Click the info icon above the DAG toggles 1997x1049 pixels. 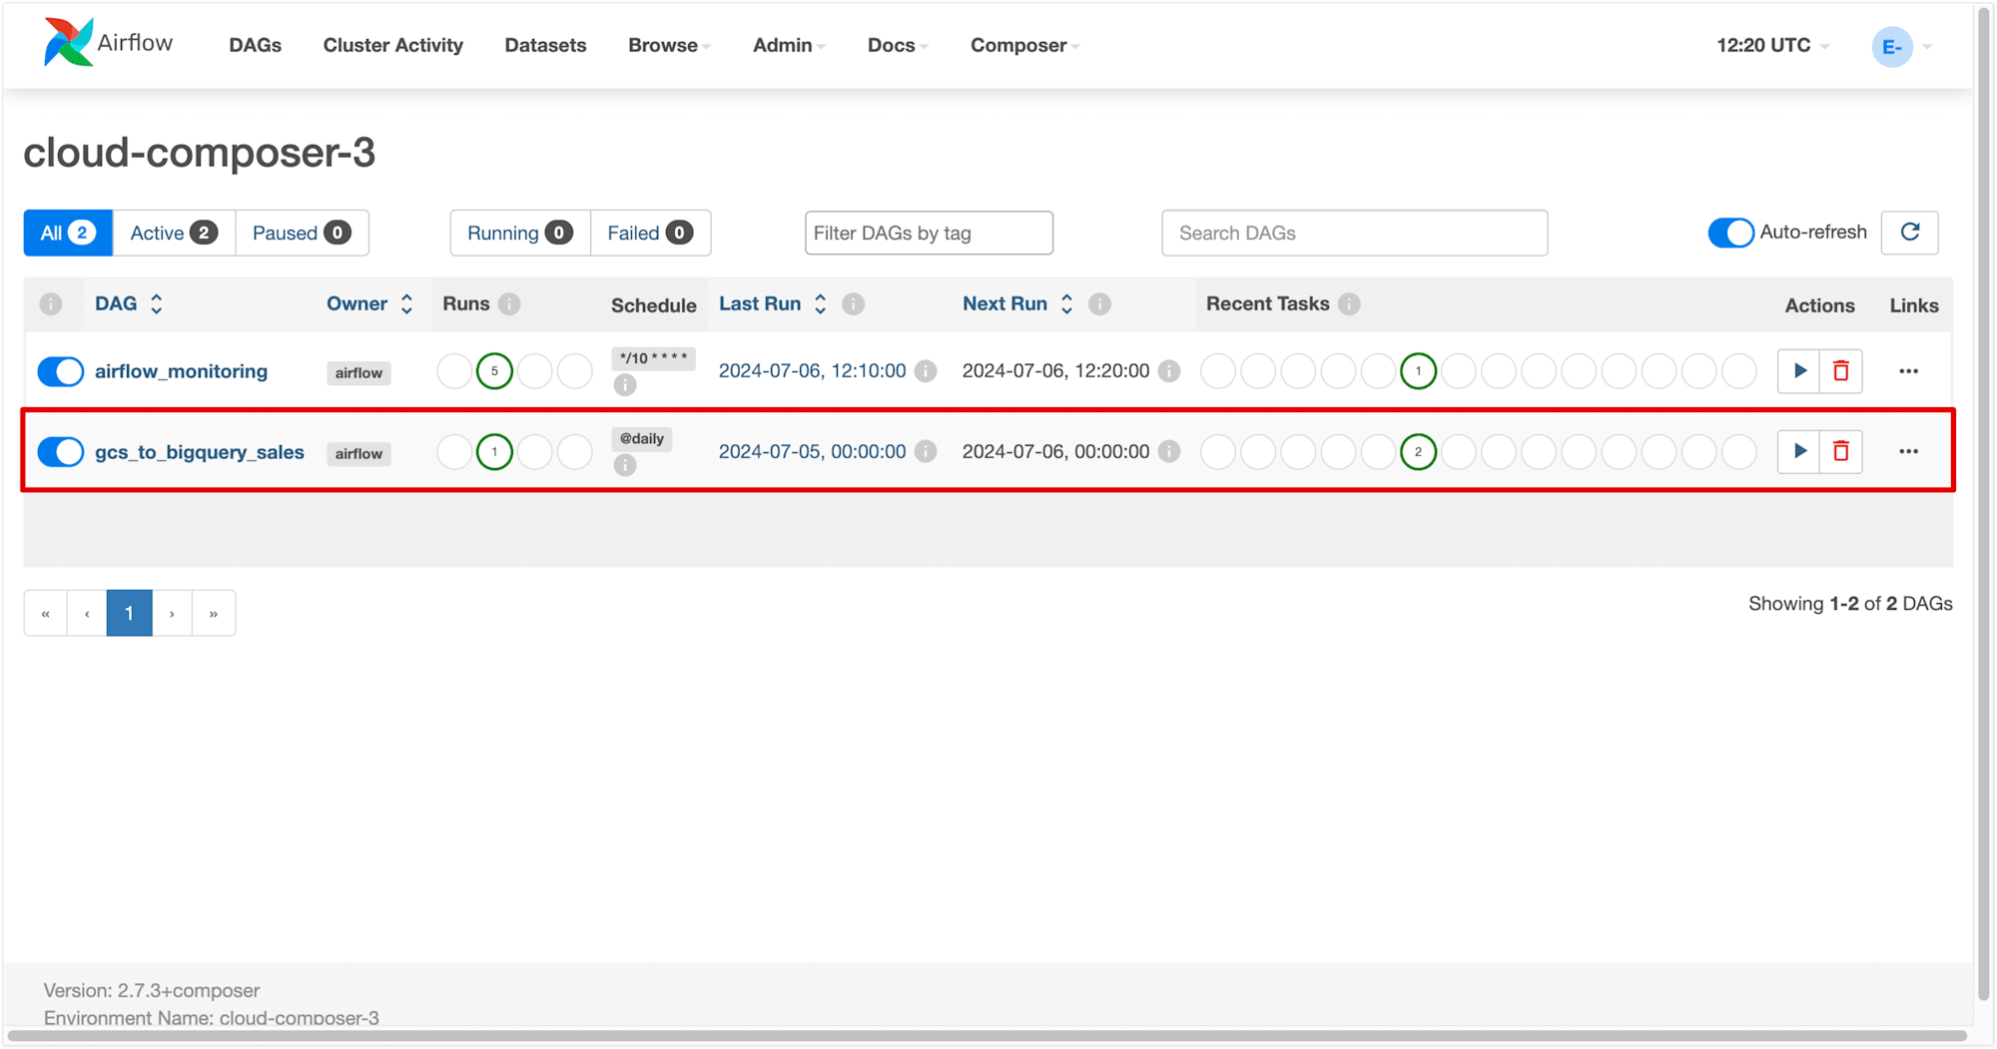(x=51, y=304)
